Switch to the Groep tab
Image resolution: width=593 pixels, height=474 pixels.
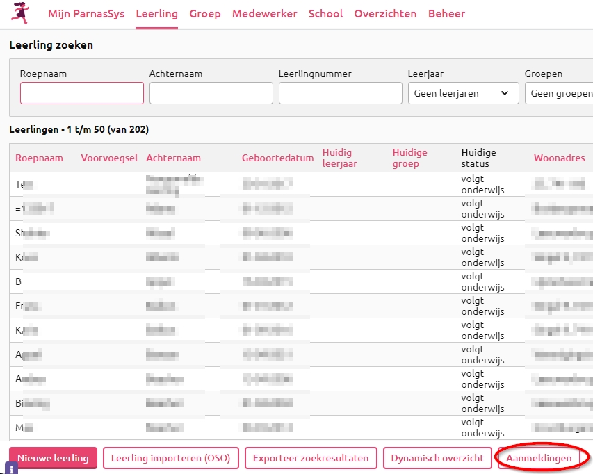click(x=204, y=14)
